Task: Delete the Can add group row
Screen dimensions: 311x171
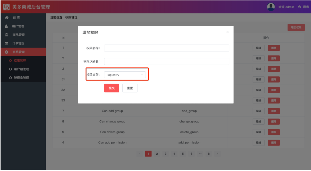Action: tap(274, 111)
